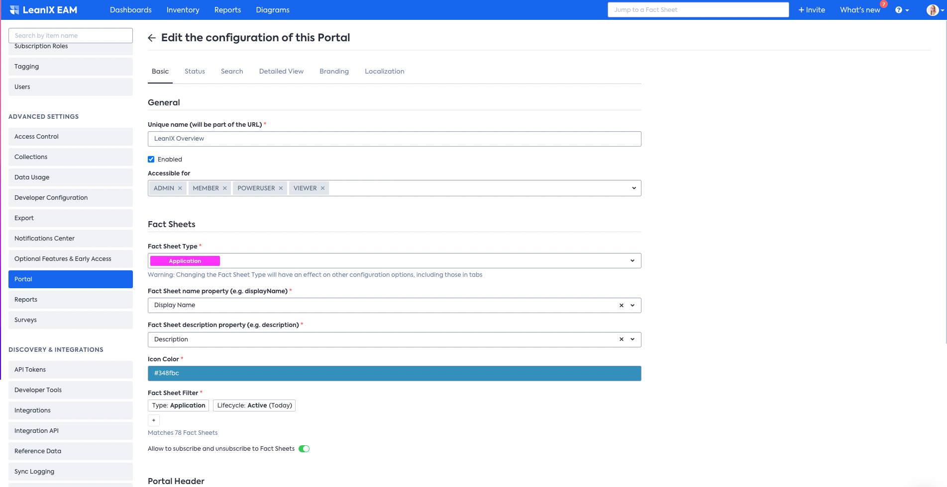947x487 pixels.
Task: Clear the Description property selection
Action: [x=621, y=339]
